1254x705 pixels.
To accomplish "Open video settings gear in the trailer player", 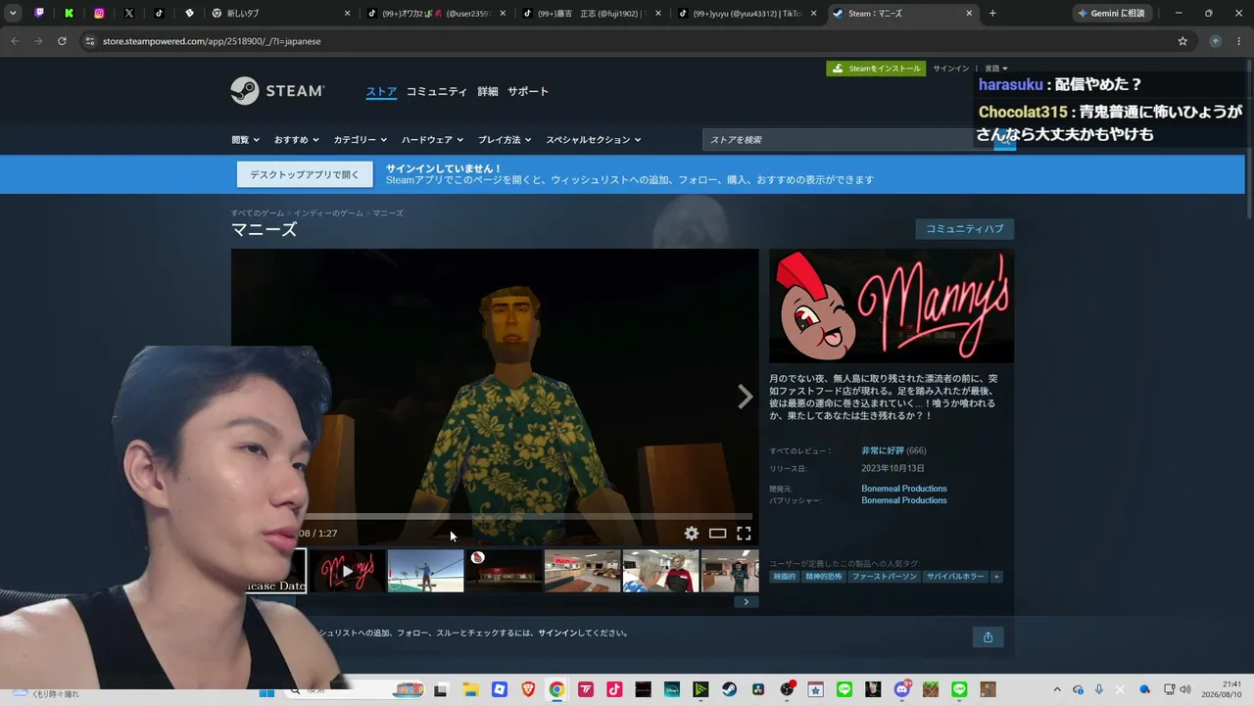I will point(692,534).
